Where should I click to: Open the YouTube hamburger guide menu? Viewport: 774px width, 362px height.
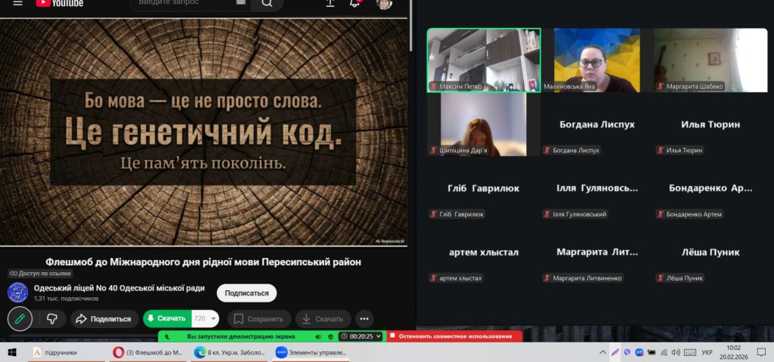[17, 3]
